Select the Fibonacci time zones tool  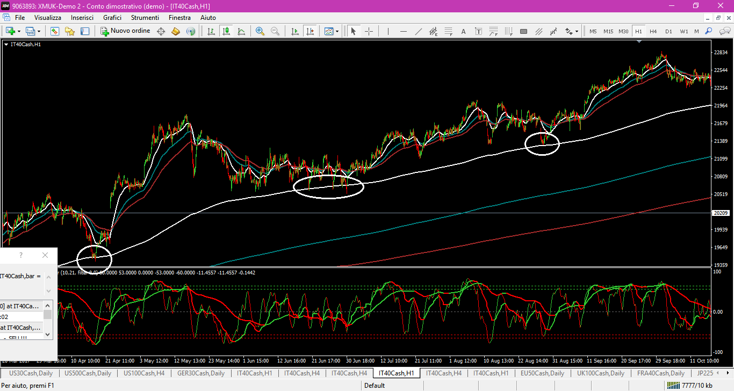point(509,31)
